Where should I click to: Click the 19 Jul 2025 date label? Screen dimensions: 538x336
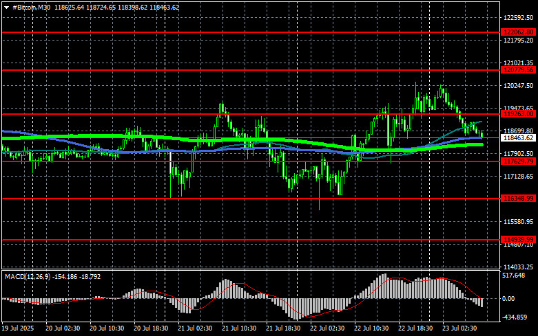pyautogui.click(x=18, y=328)
